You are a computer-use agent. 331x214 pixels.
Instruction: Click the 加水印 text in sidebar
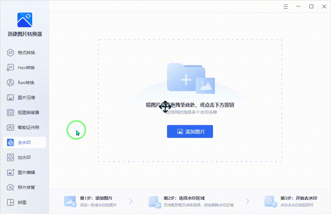[24, 157]
